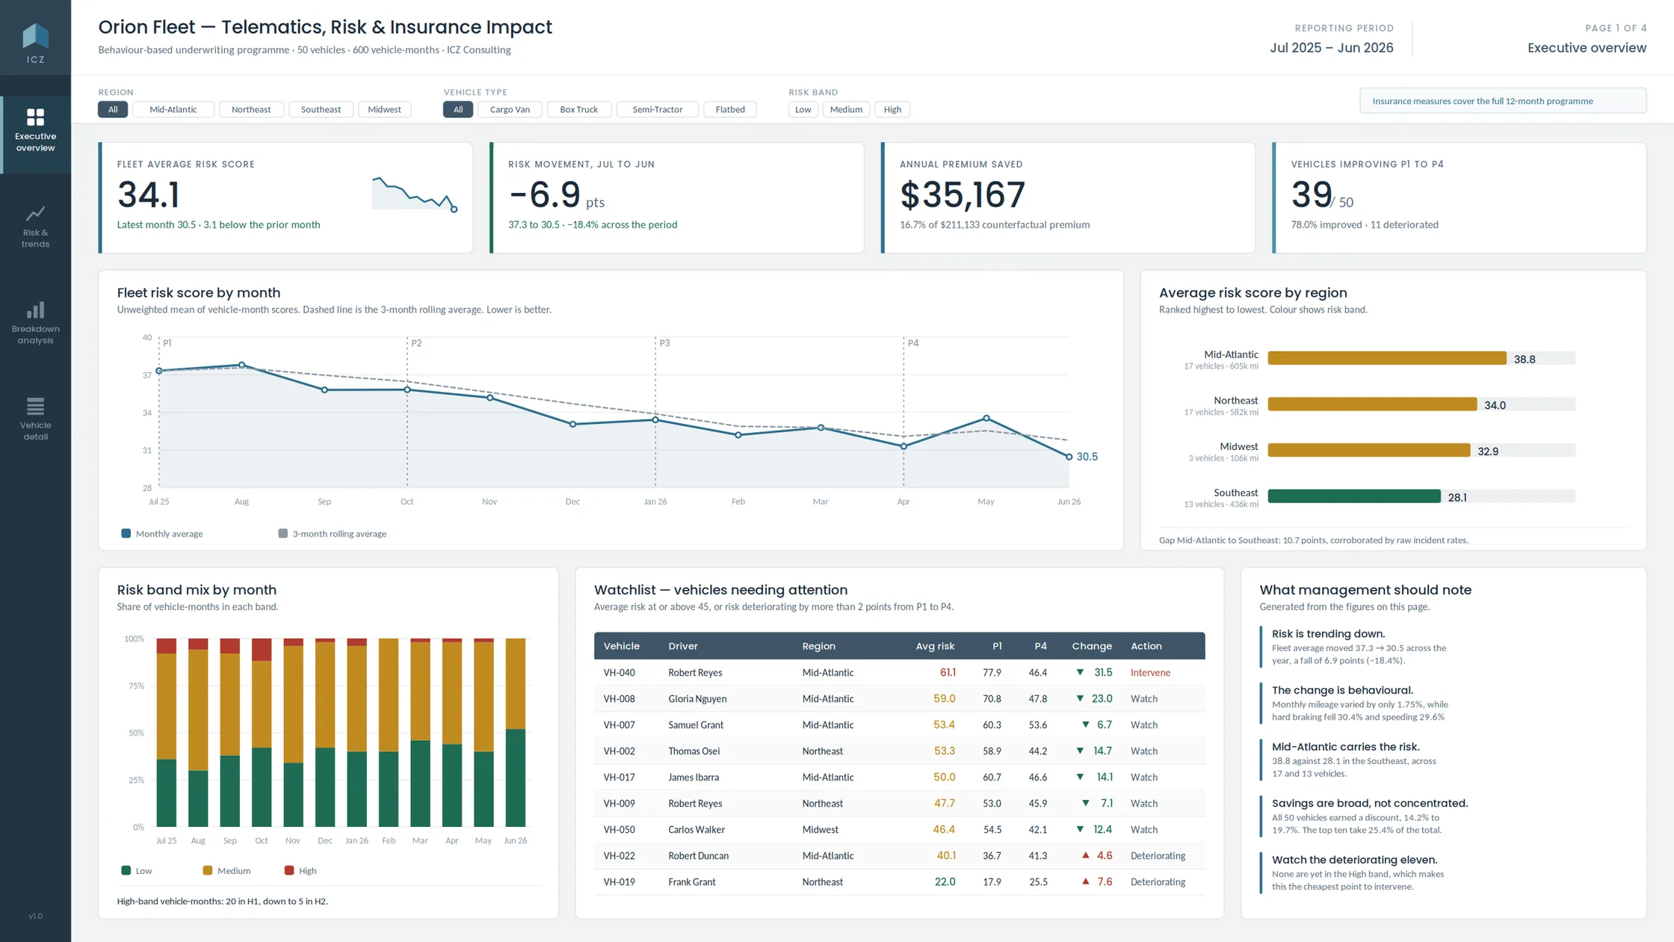Screen dimensions: 1674x942
Task: Open the Risk & trends sidebar icon
Action: pos(35,214)
